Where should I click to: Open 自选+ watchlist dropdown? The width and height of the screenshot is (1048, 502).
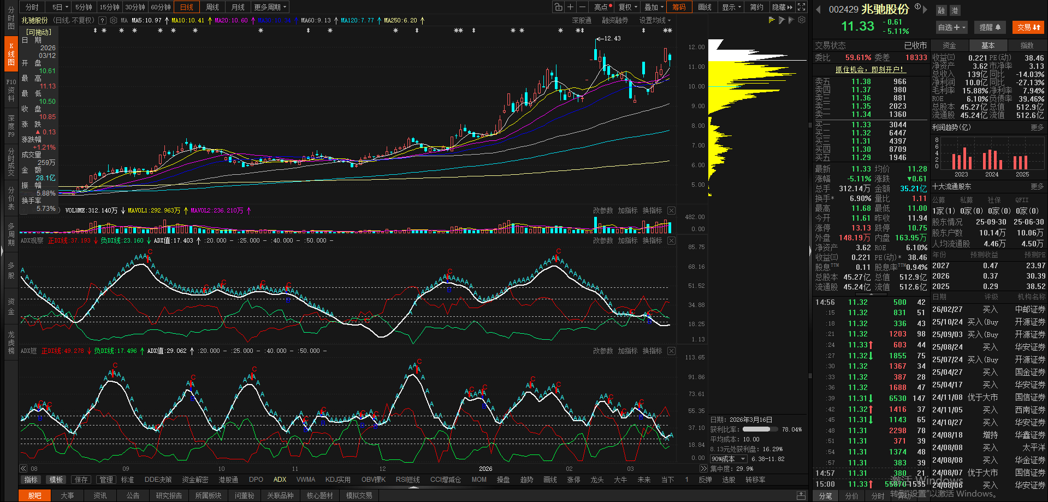pos(952,27)
